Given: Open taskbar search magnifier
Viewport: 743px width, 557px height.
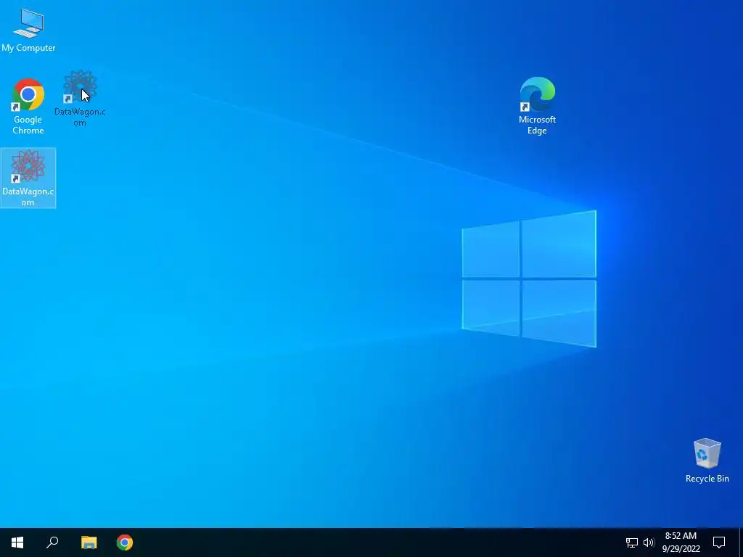Looking at the screenshot, I should [x=52, y=542].
